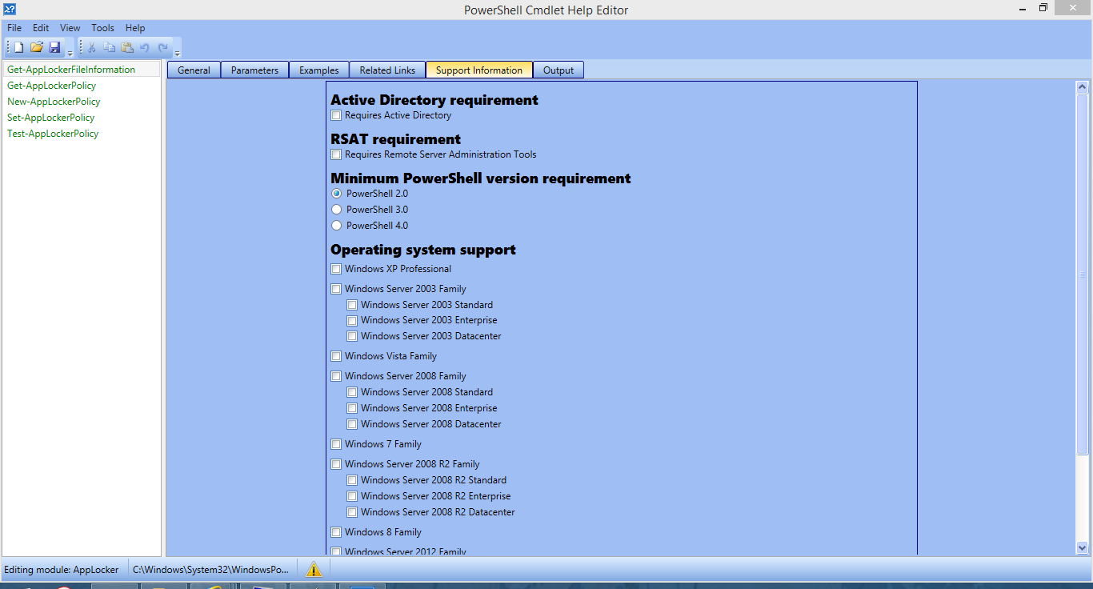
Task: Click the Copy icon in toolbar
Action: 110,48
